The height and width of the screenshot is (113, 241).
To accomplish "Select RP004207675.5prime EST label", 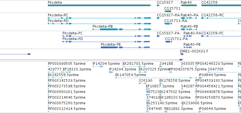I will tap(188, 69).
